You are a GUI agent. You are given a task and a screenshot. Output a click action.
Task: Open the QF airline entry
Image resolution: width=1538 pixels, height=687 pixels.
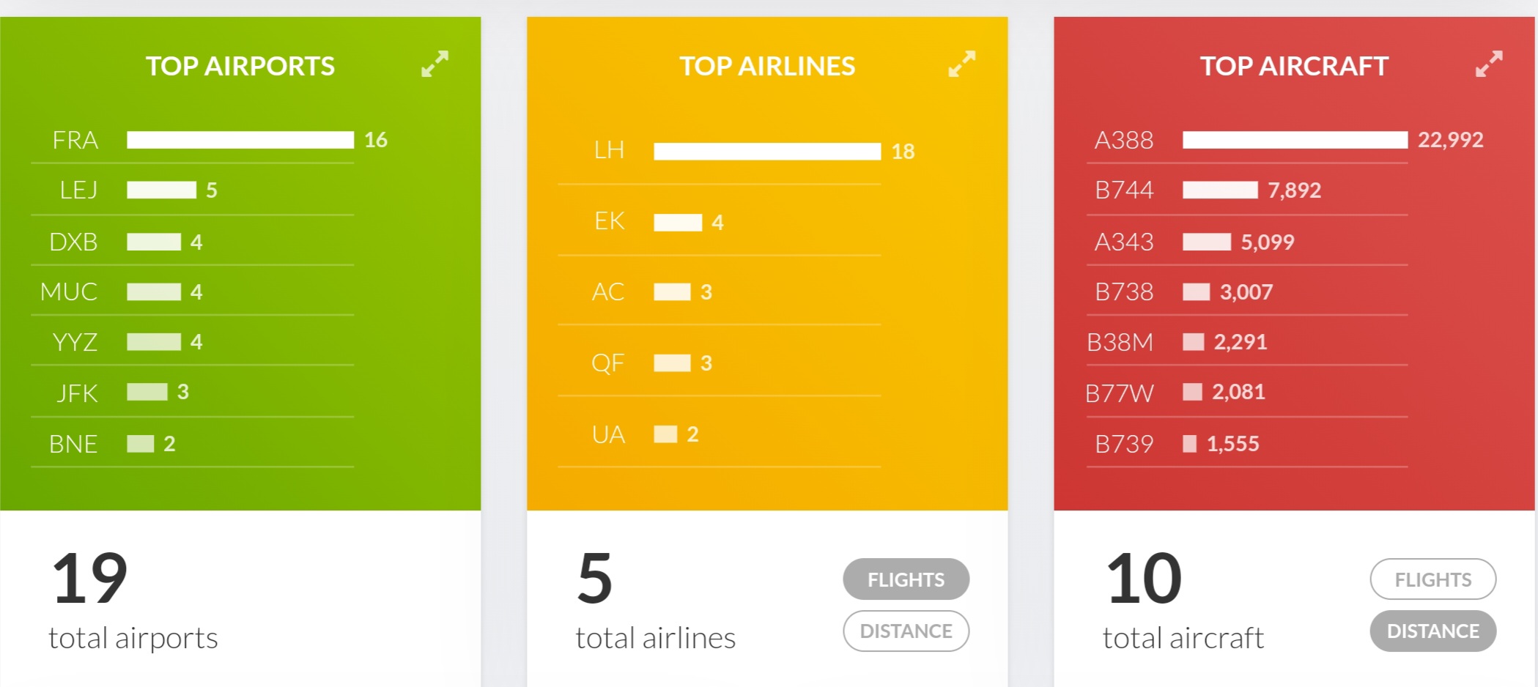coord(720,363)
